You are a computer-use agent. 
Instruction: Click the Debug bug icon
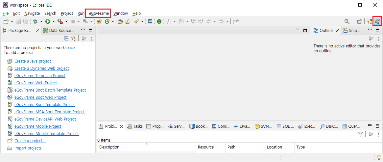pyautogui.click(x=36, y=21)
